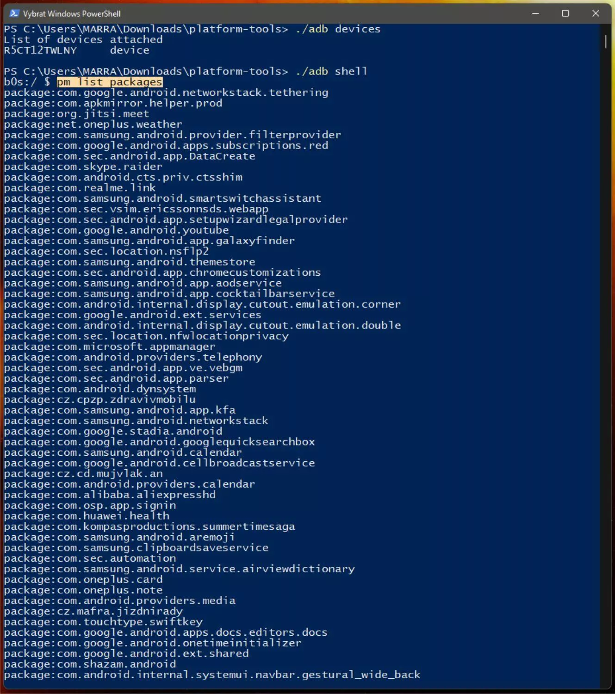Image resolution: width=615 pixels, height=694 pixels.
Task: Click package com.google.android.onetimeinitializer
Action: pos(153,643)
